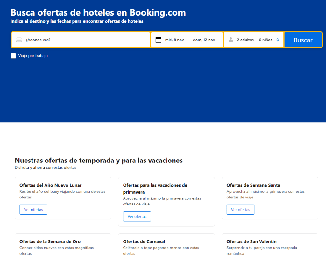Select the check-out date 'dom, 12 nov'
Screen dimensions: 326x259
point(204,40)
